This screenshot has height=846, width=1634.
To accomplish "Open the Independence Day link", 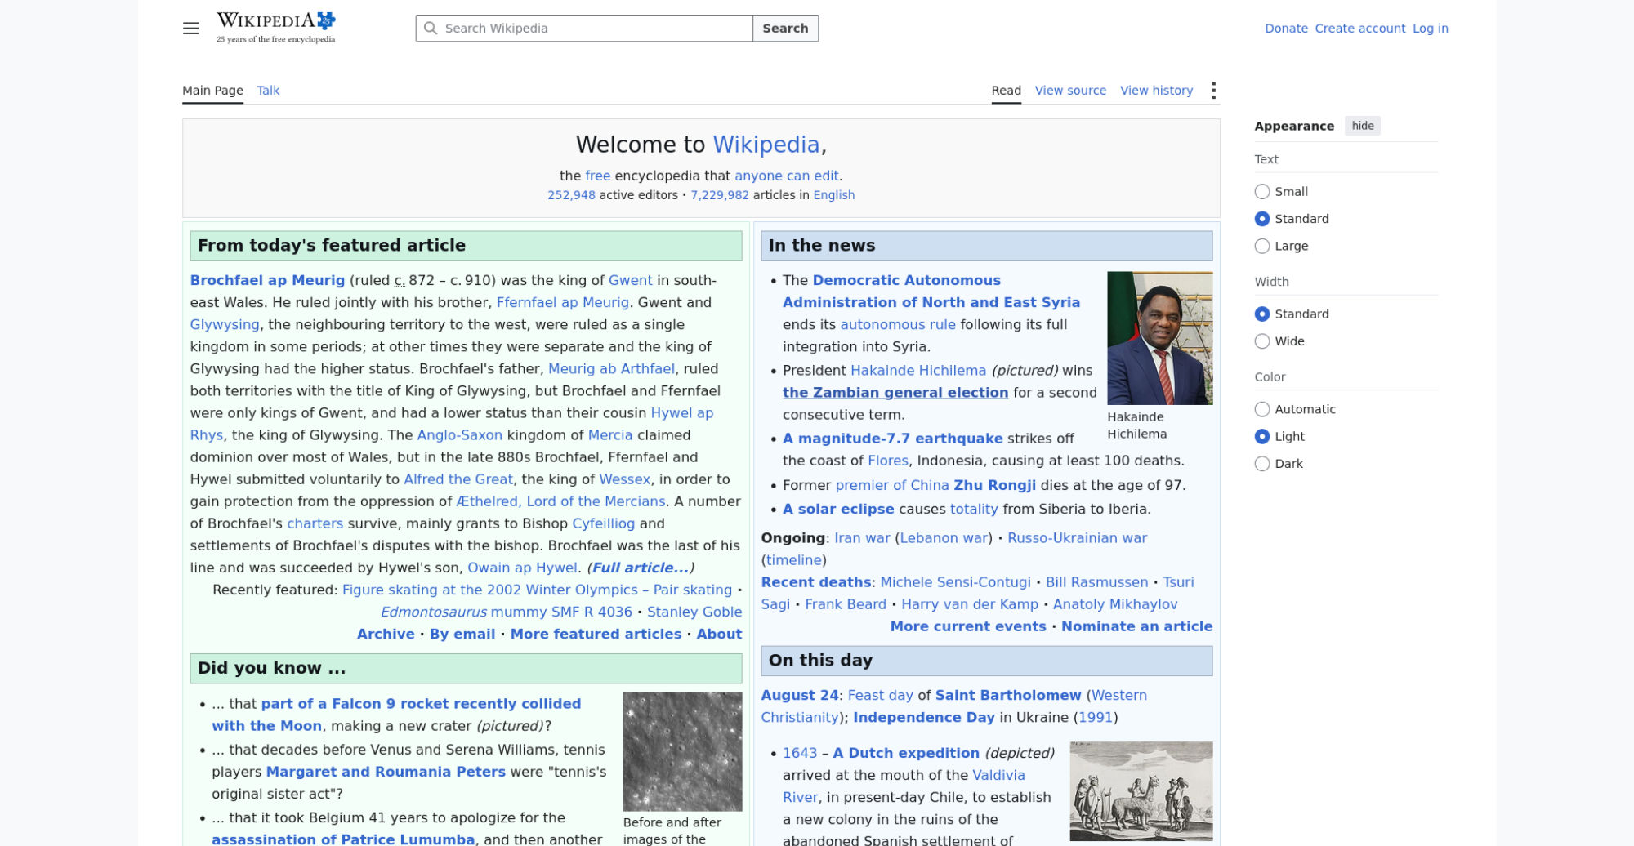I will 924,717.
